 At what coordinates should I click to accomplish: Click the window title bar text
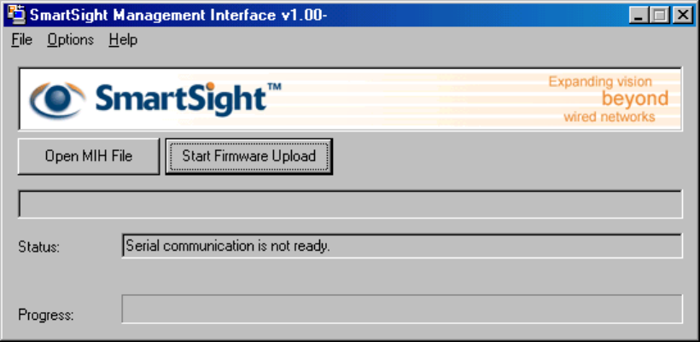pos(179,14)
